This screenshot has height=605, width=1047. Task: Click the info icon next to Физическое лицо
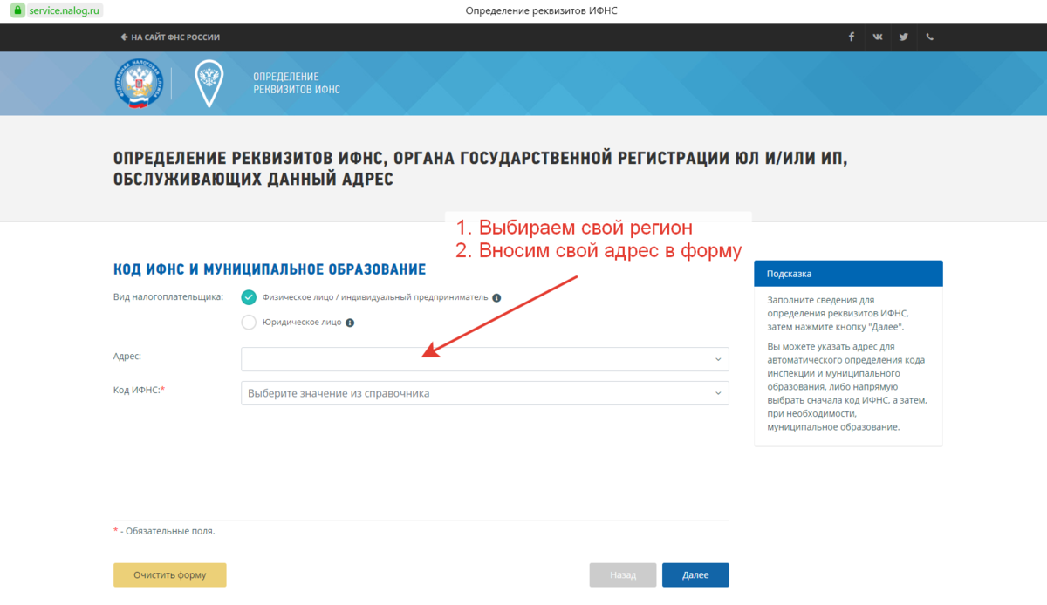(497, 296)
